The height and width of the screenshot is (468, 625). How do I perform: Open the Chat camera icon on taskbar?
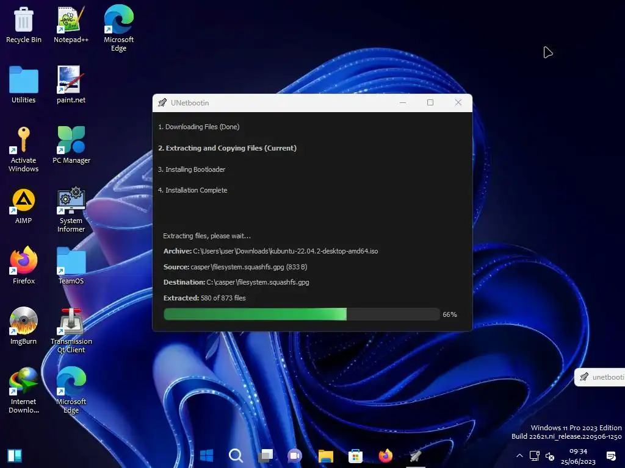coord(295,455)
